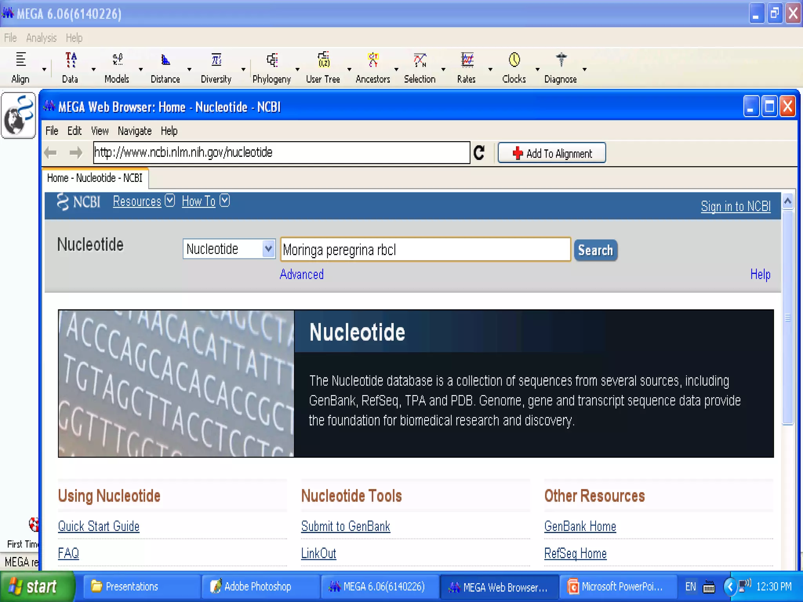The width and height of the screenshot is (803, 602).
Task: Open the Models toolbar icon
Action: [117, 67]
